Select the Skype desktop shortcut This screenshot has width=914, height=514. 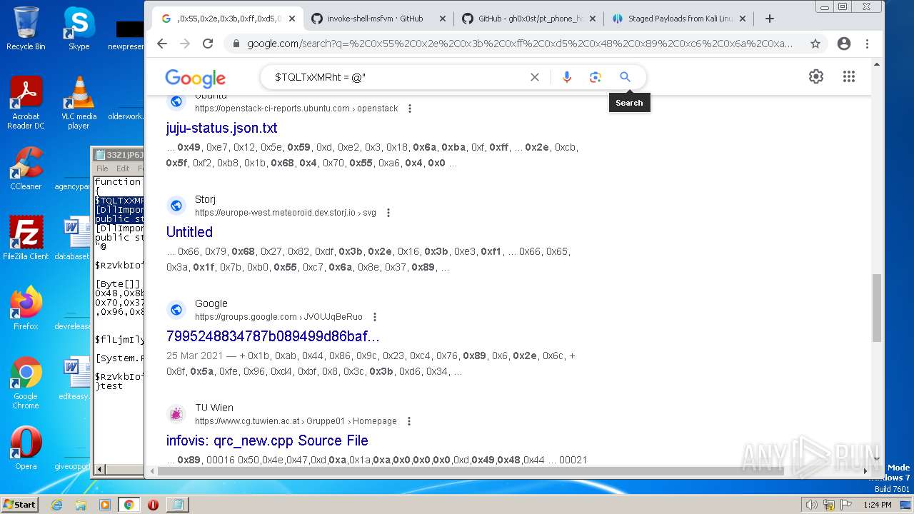click(x=79, y=29)
